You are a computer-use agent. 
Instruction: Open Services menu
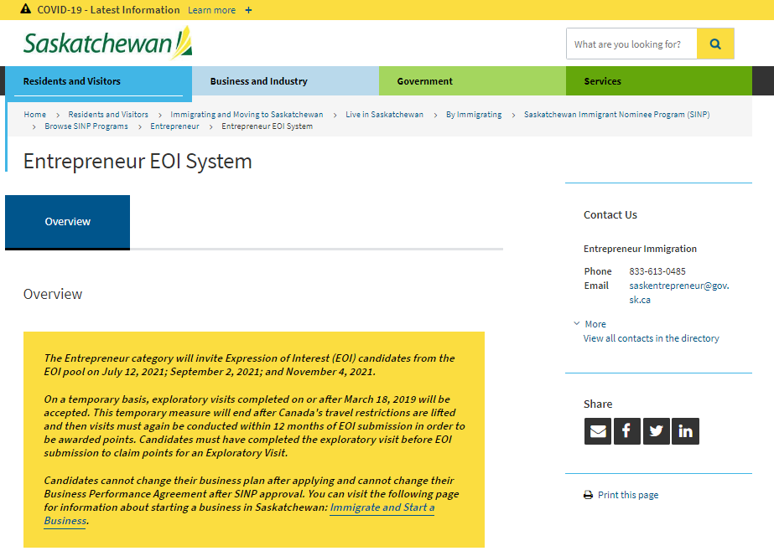tap(659, 81)
